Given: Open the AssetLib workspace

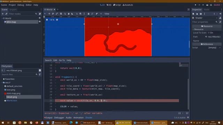Looking at the screenshot, I should click(128, 5).
